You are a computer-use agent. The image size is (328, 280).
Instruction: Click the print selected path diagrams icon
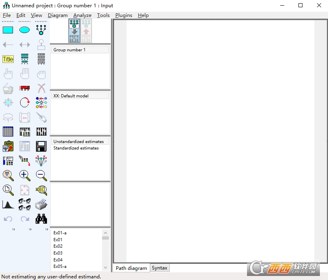41,204
